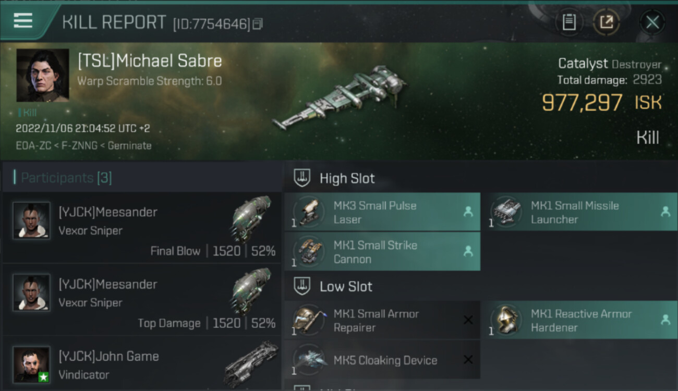Collapse the Low Slot section

[x=302, y=286]
